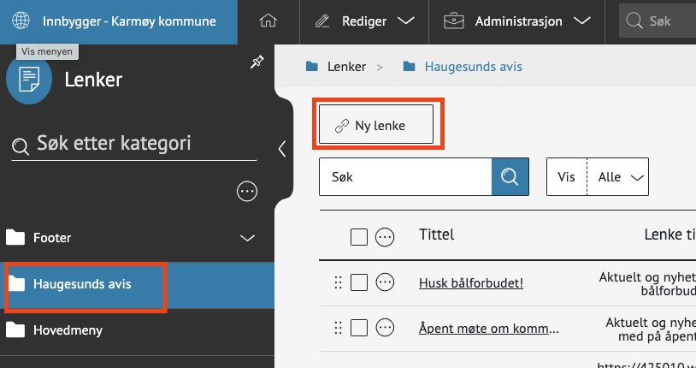This screenshot has height=368, width=696.
Task: Expand the Footer category
Action: coord(247,238)
